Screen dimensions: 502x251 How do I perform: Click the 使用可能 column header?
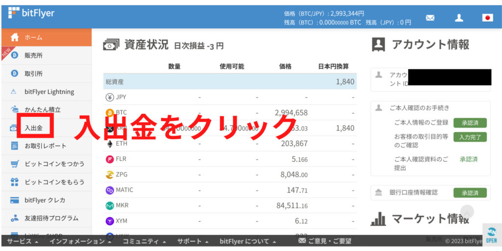coord(232,67)
